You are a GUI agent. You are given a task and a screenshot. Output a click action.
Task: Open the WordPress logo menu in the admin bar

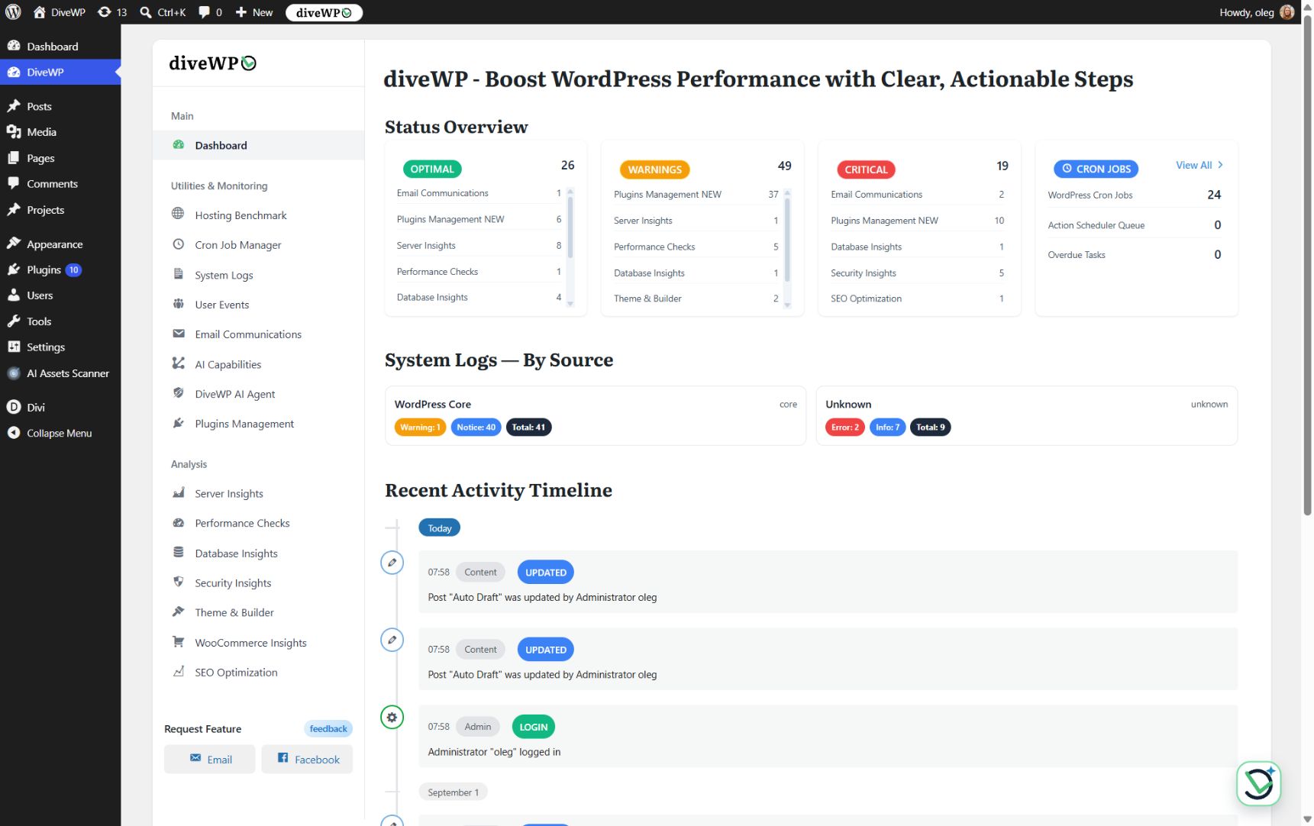(x=13, y=12)
